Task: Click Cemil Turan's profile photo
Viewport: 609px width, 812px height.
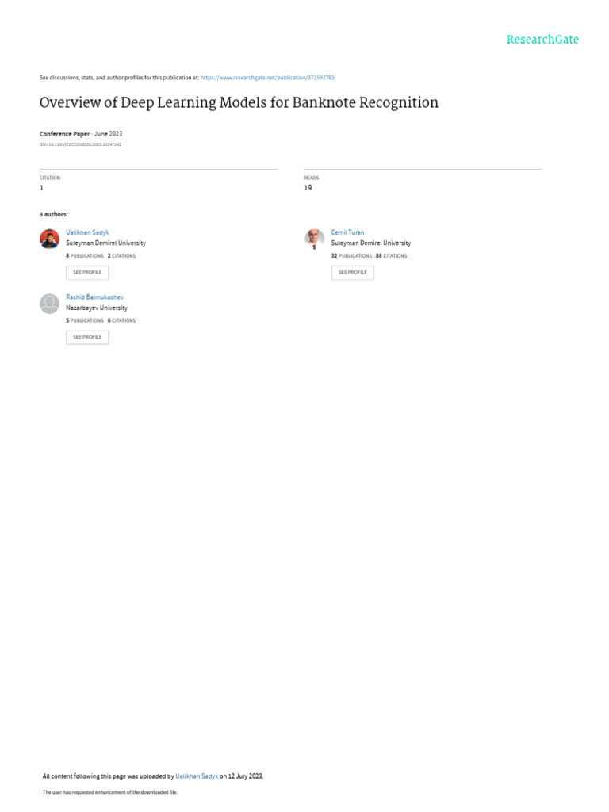Action: click(314, 239)
